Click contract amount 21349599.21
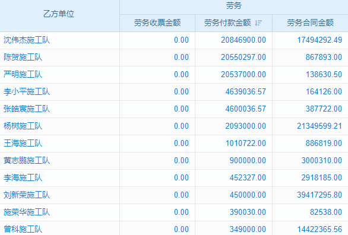 click(x=319, y=126)
